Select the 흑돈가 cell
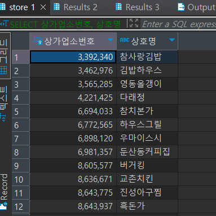 coord(147,206)
